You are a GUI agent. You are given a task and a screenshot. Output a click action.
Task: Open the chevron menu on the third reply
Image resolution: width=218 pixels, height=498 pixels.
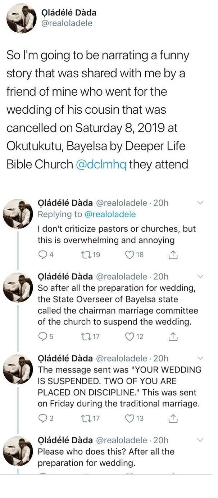pos(200,357)
